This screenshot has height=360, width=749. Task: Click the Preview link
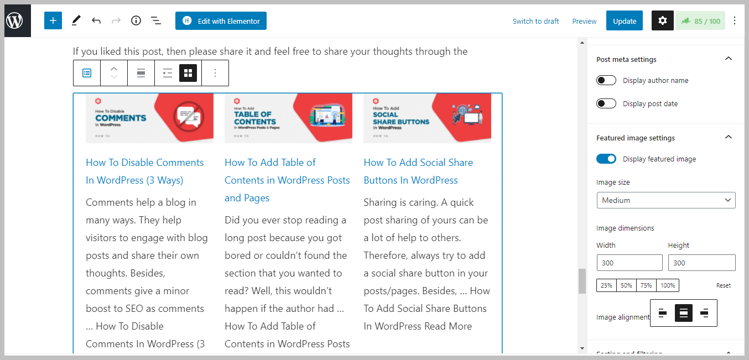pos(584,21)
